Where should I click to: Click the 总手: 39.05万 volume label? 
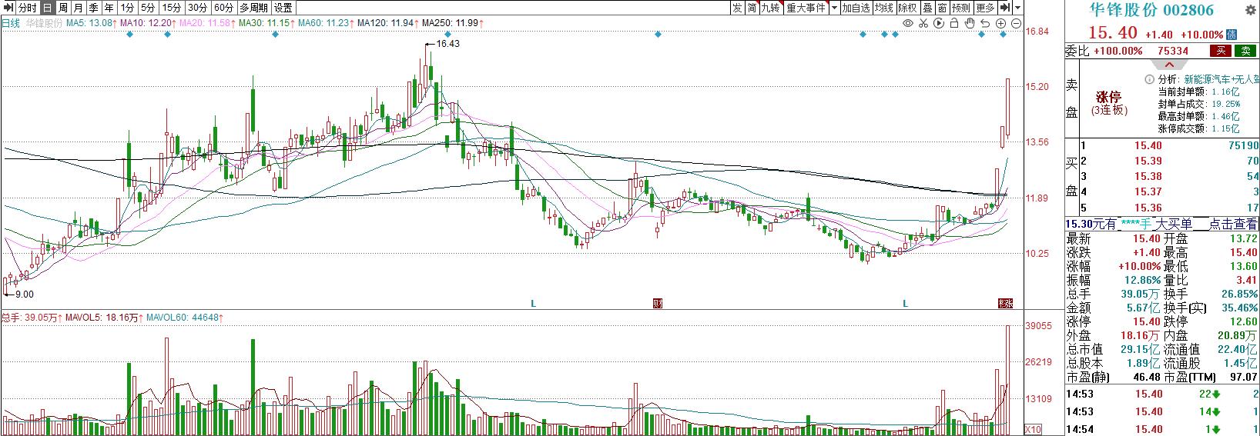click(32, 317)
